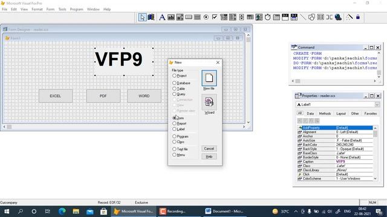Select the Hyperlink control tool
This screenshot has width=387, height=217.
[x=338, y=17]
